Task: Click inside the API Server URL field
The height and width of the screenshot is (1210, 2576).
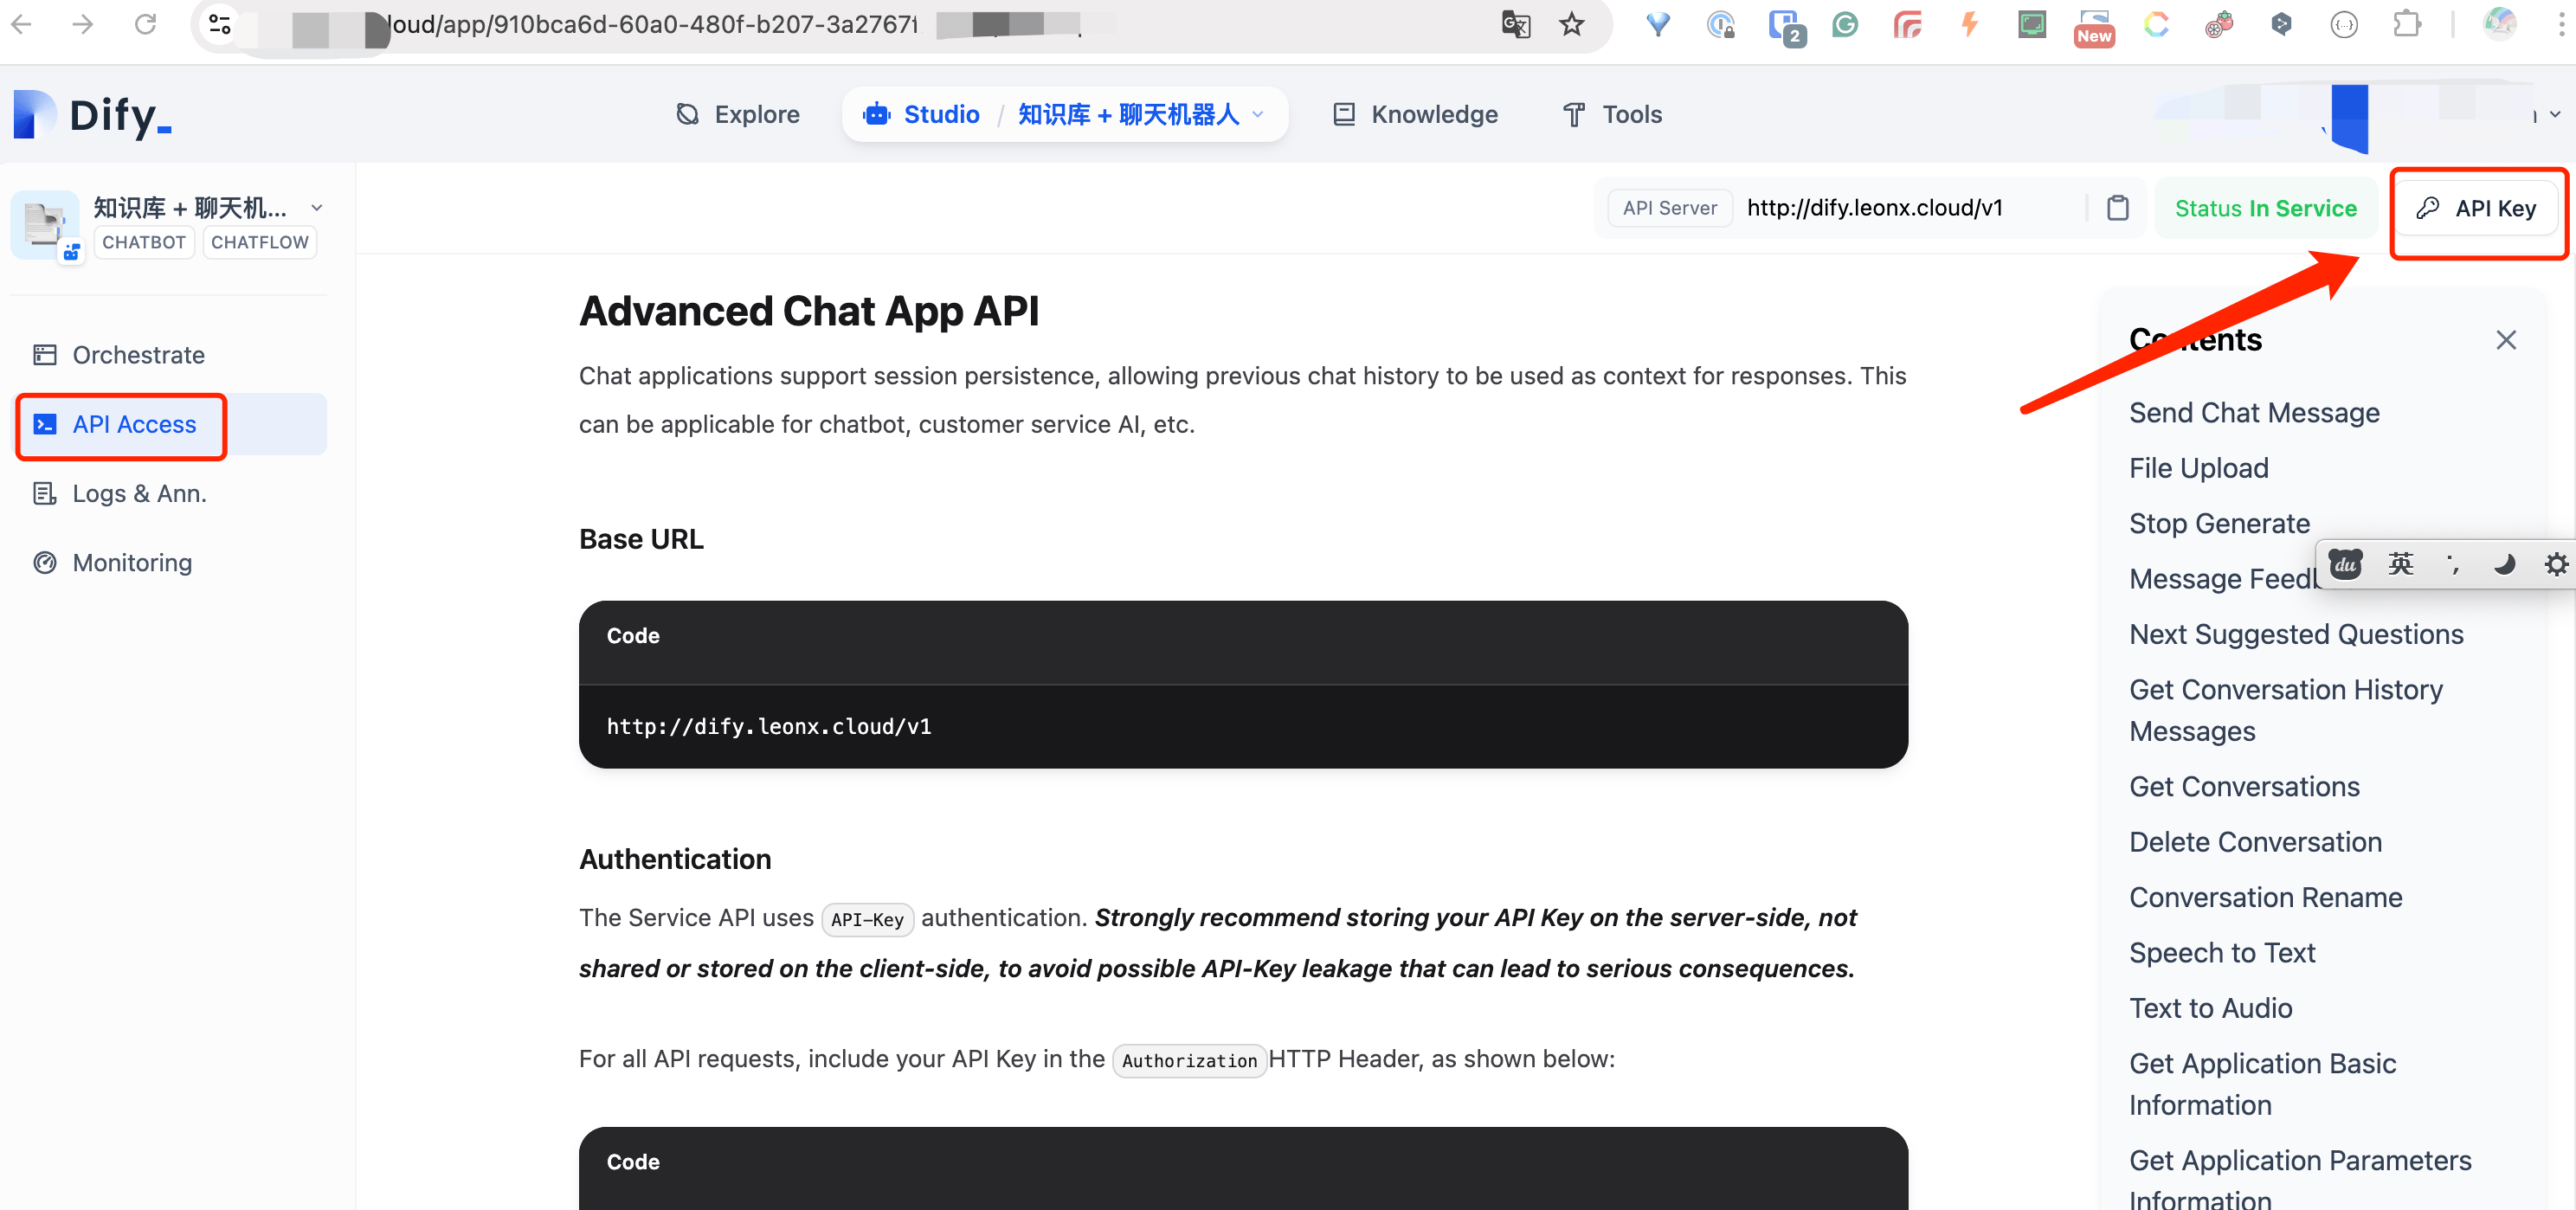Action: click(x=1874, y=207)
